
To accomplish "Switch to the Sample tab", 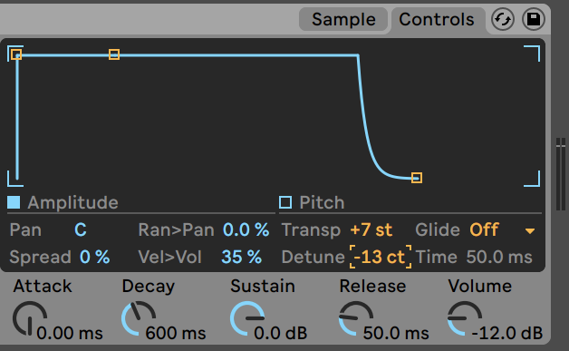I will click(343, 19).
